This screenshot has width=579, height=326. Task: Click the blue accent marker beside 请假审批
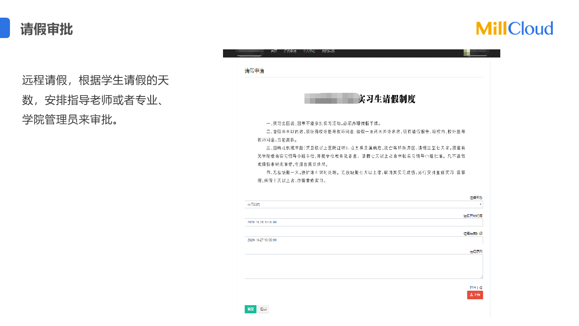tap(5, 28)
